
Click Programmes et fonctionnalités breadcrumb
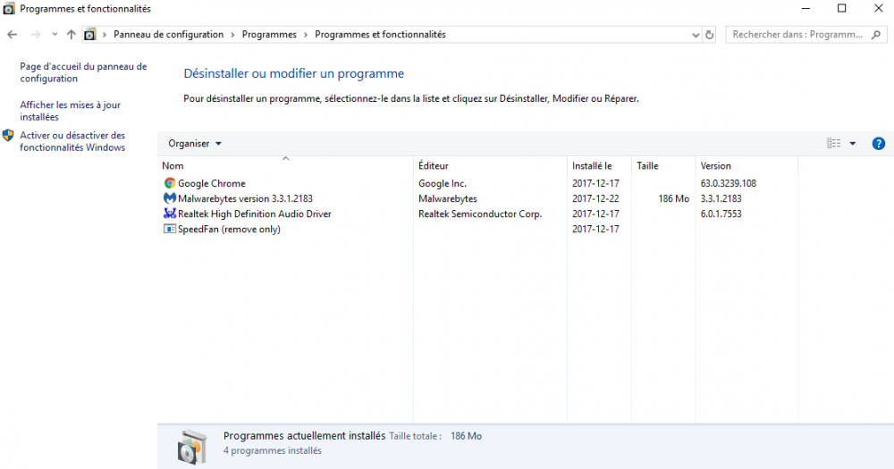click(380, 35)
